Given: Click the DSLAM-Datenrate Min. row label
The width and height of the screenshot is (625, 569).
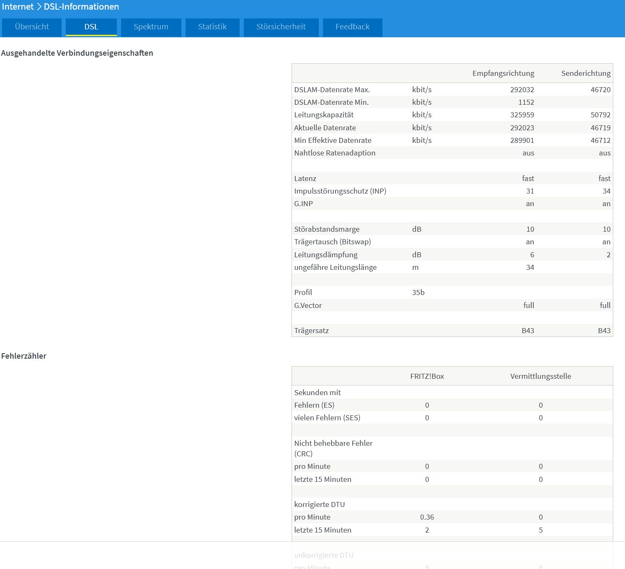Looking at the screenshot, I should pos(331,102).
